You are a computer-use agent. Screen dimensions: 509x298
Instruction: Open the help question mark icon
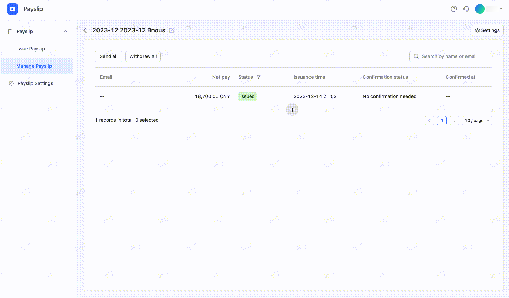tap(454, 9)
